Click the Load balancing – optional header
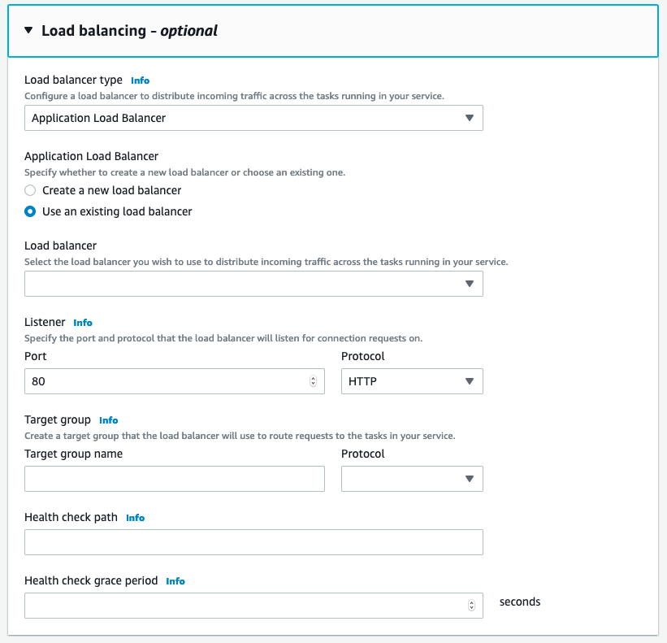The height and width of the screenshot is (643, 667). pyautogui.click(x=129, y=31)
